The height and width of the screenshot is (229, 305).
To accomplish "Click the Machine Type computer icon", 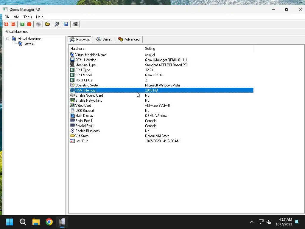I will [72, 65].
